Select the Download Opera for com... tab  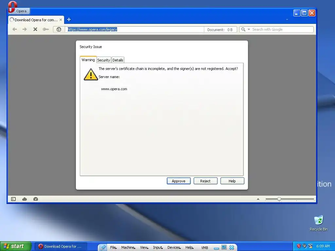coord(36,20)
